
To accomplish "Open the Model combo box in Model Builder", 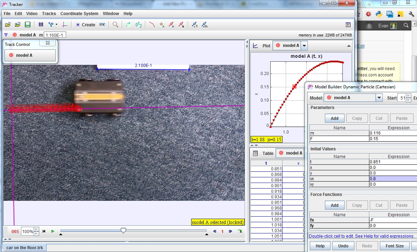I will tap(379, 97).
